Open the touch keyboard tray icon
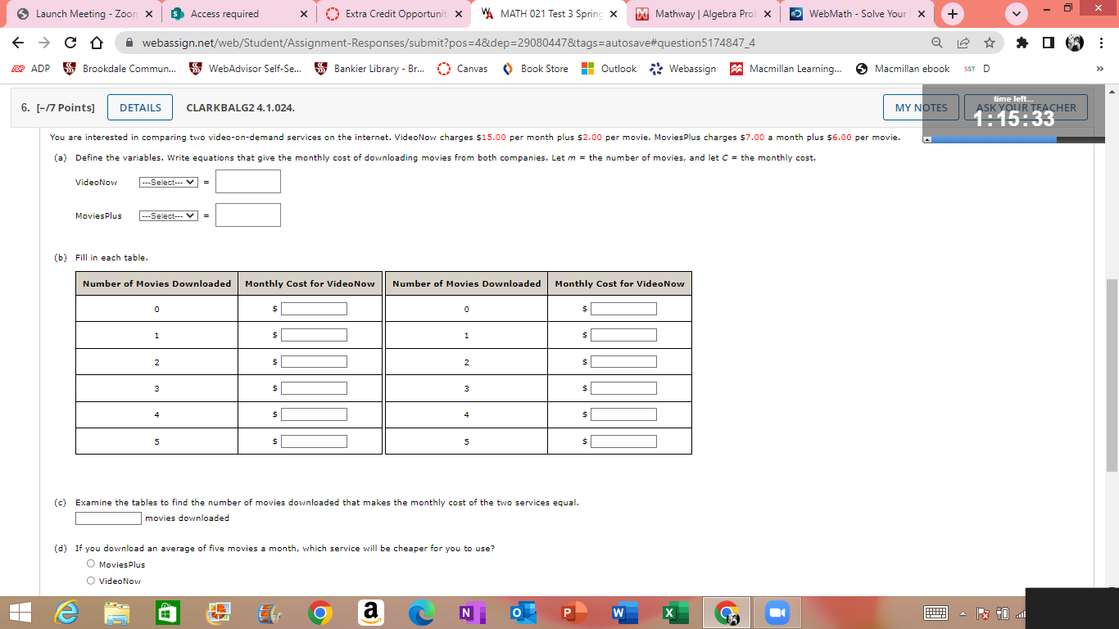The height and width of the screenshot is (629, 1119). 936,613
